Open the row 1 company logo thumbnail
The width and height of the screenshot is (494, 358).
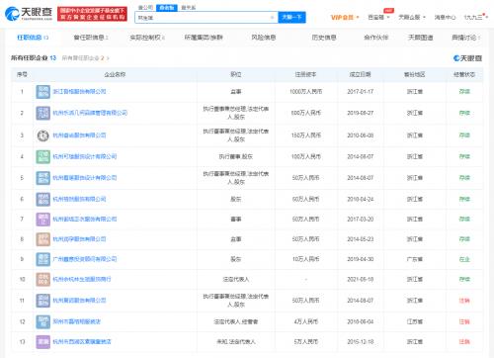click(x=43, y=92)
